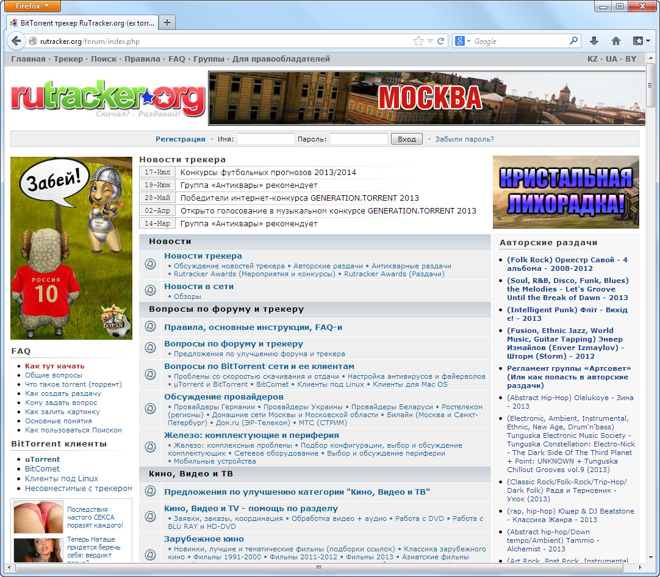Expand the bookmarks button dropdown arrow
The height and width of the screenshot is (577, 660).
[x=648, y=41]
